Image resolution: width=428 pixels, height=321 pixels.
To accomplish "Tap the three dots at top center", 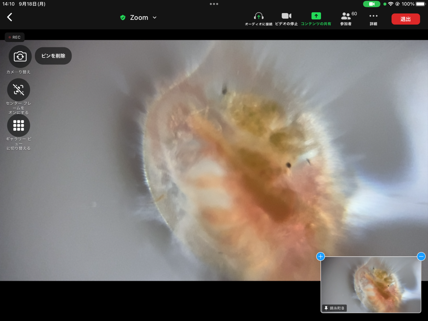I will coord(214,4).
